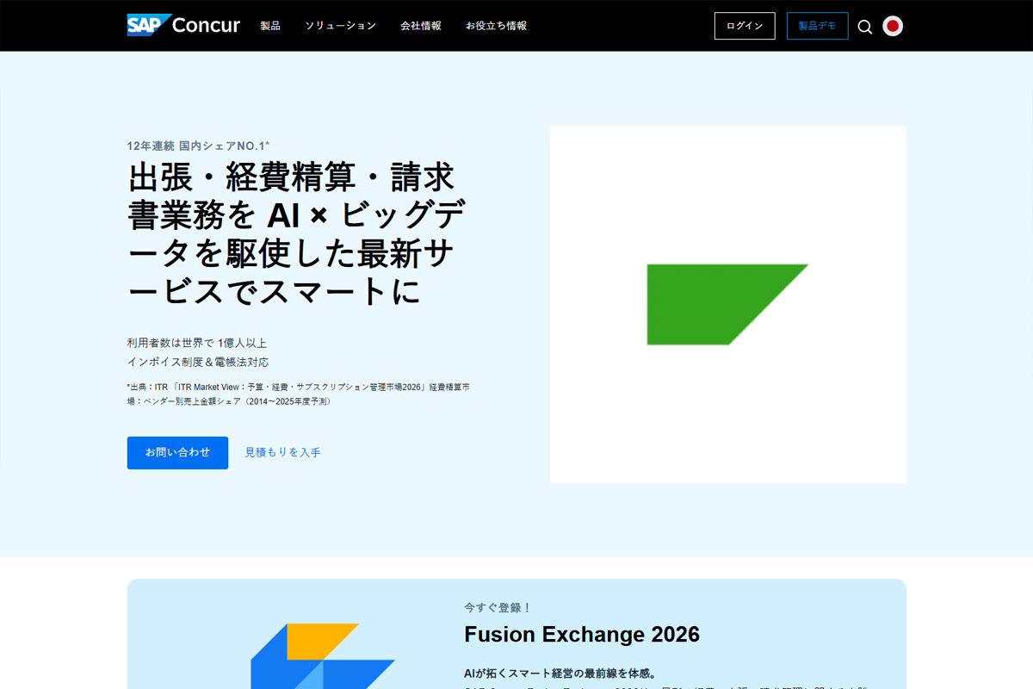The width and height of the screenshot is (1033, 689).
Task: Click the Fusion Exchange 2026 heading
Action: pos(582,635)
